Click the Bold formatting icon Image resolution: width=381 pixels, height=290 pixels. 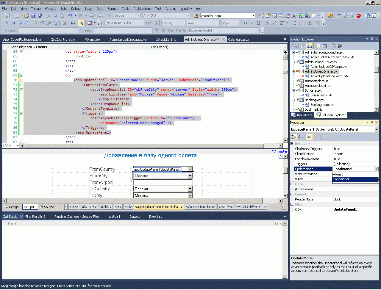[245, 23]
